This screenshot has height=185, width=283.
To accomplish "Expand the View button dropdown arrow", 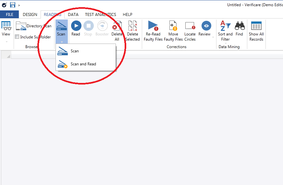I will point(7,42).
